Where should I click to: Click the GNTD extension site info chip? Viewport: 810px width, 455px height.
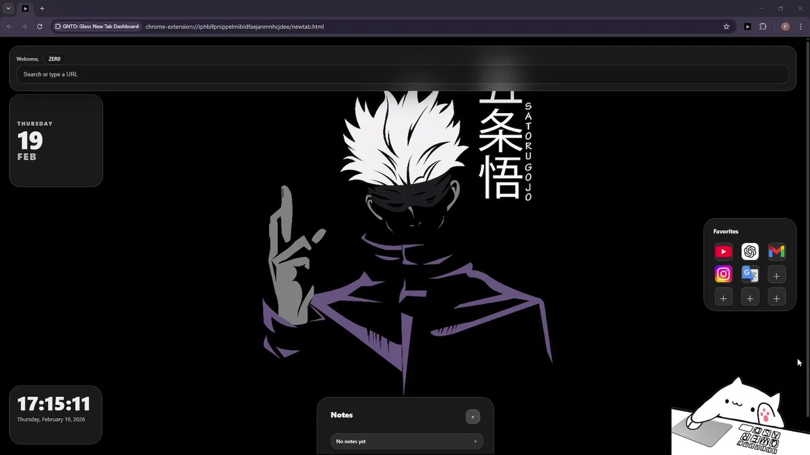(x=97, y=27)
